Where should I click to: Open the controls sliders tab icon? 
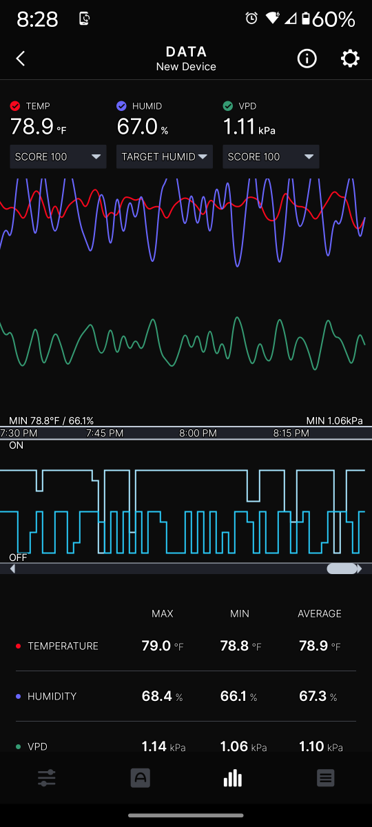click(x=47, y=779)
